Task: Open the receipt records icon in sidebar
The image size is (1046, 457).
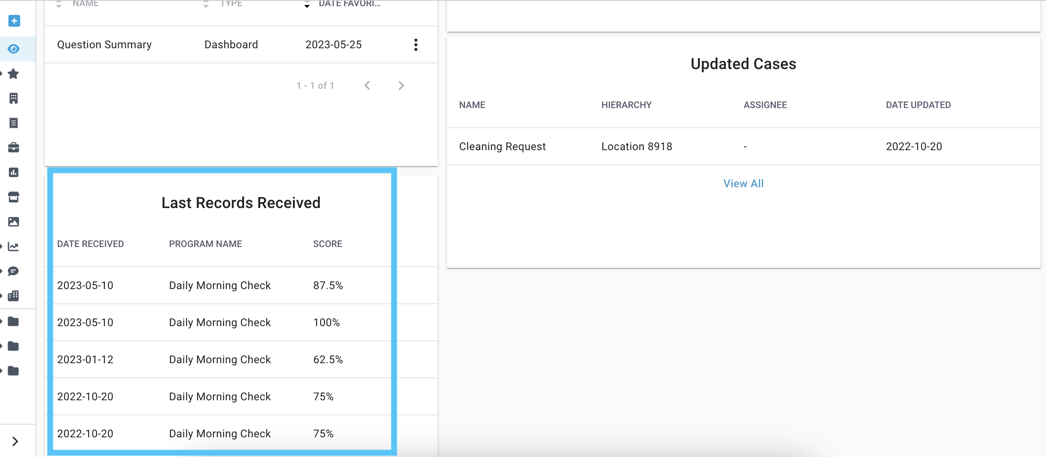Action: [x=14, y=123]
